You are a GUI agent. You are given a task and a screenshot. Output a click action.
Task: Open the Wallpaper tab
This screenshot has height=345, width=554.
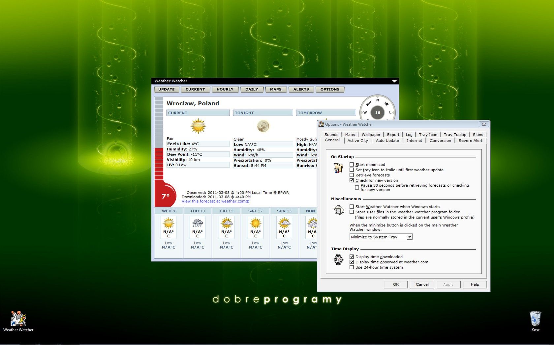[371, 135]
